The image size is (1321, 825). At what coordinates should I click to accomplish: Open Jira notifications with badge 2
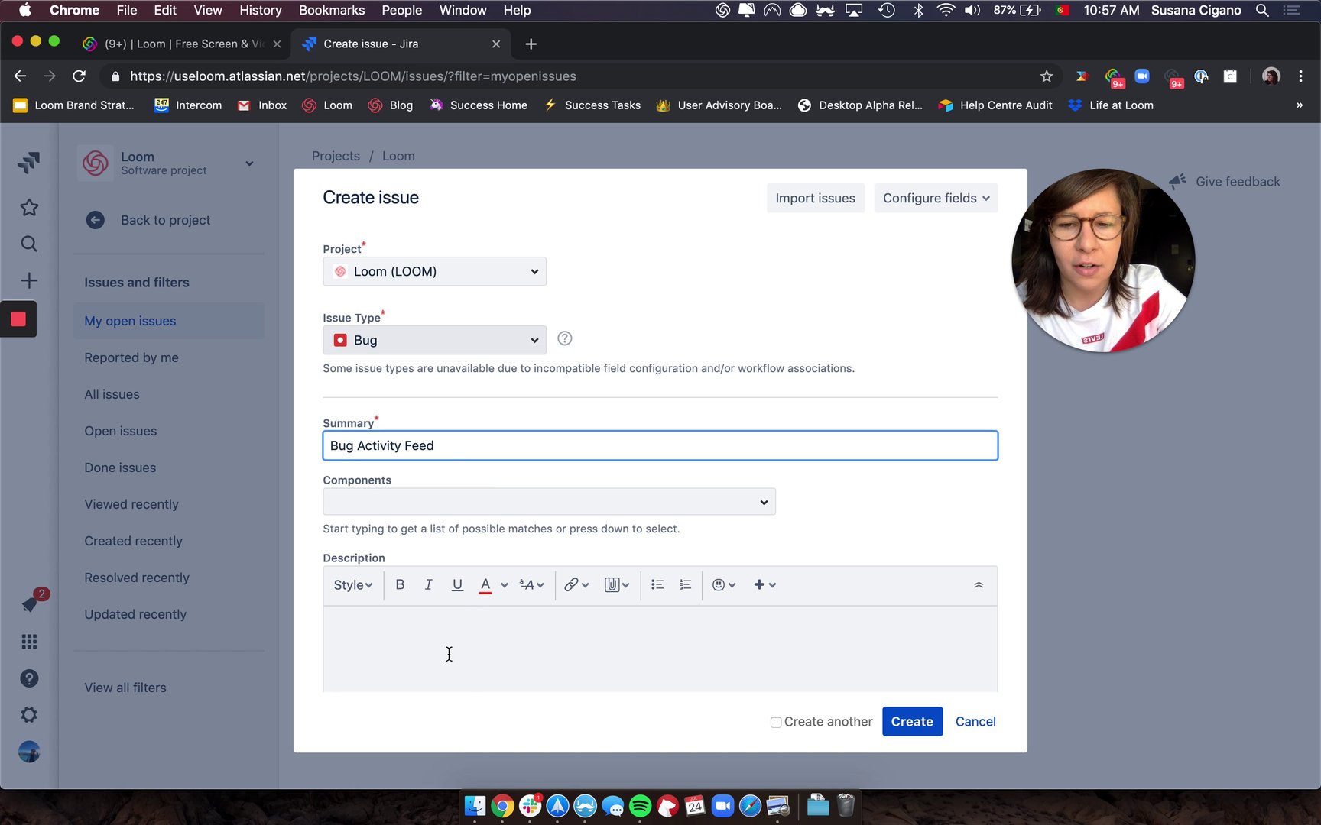click(31, 603)
